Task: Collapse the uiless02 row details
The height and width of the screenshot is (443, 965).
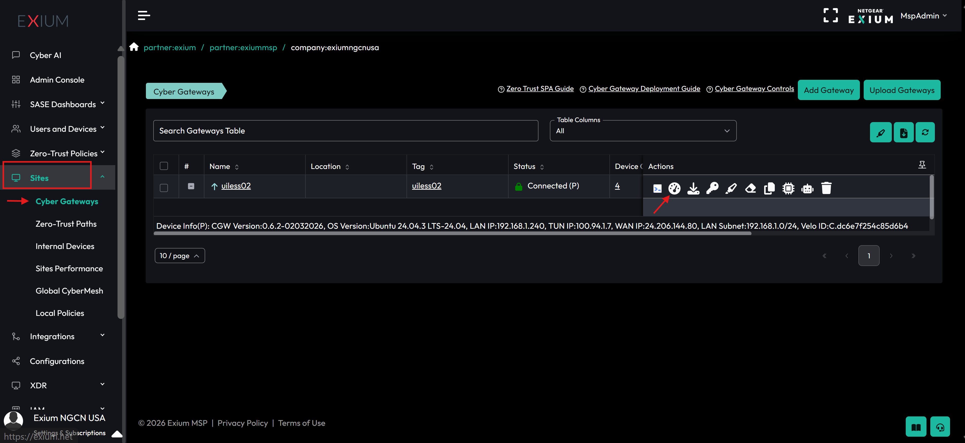Action: point(191,186)
